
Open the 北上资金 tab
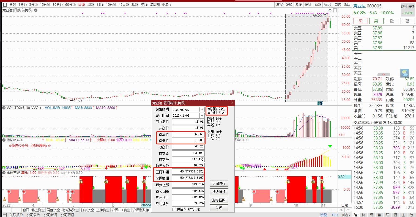pos(38,210)
